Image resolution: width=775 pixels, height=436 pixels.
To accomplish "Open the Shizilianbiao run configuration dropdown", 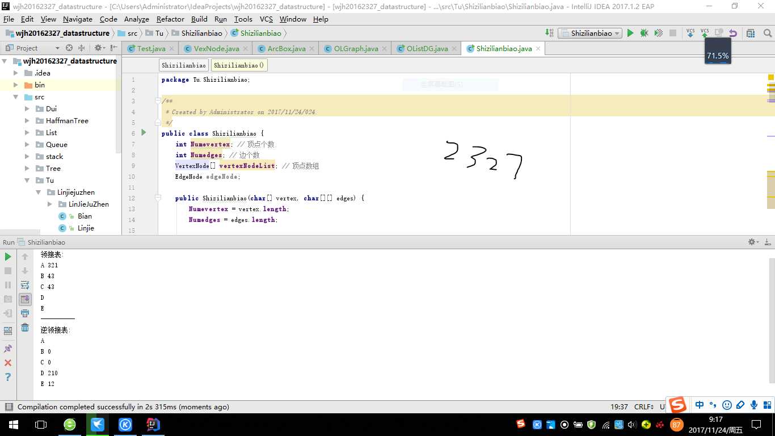I will click(x=590, y=33).
